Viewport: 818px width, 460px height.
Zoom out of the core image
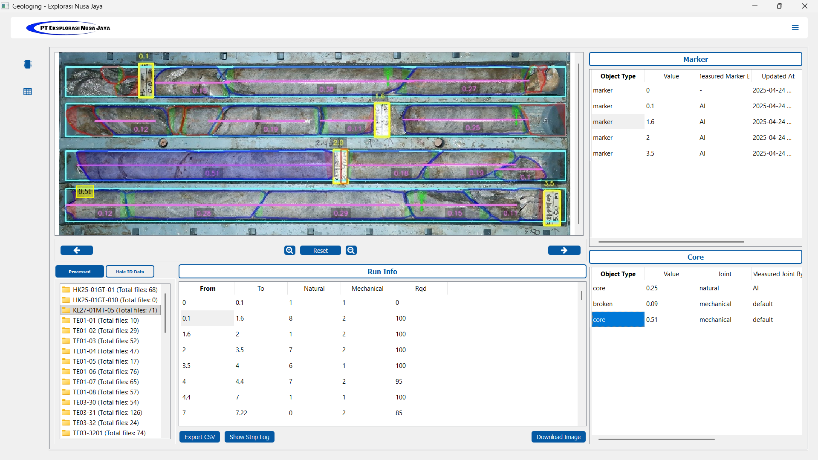coord(351,251)
